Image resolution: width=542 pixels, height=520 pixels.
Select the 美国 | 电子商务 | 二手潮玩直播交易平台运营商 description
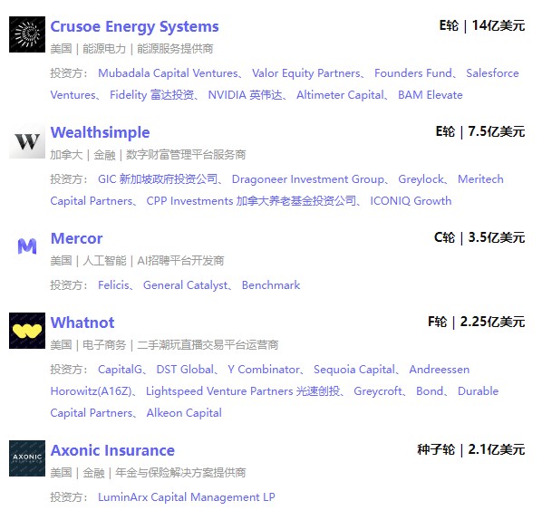165,345
